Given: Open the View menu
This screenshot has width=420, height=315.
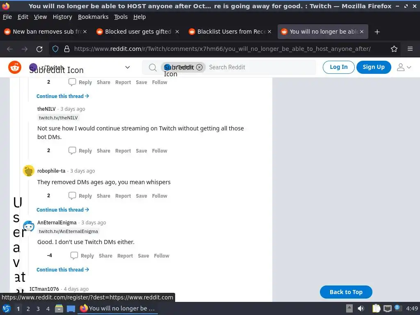Looking at the screenshot, I should [40, 17].
